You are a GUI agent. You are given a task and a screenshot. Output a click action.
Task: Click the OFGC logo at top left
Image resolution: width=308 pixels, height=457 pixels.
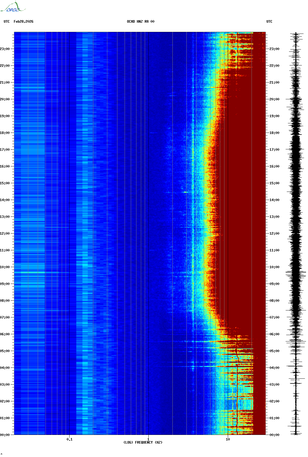(13, 7)
